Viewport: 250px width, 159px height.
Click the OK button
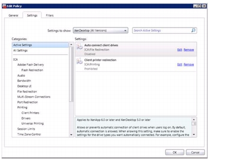[x=174, y=152]
